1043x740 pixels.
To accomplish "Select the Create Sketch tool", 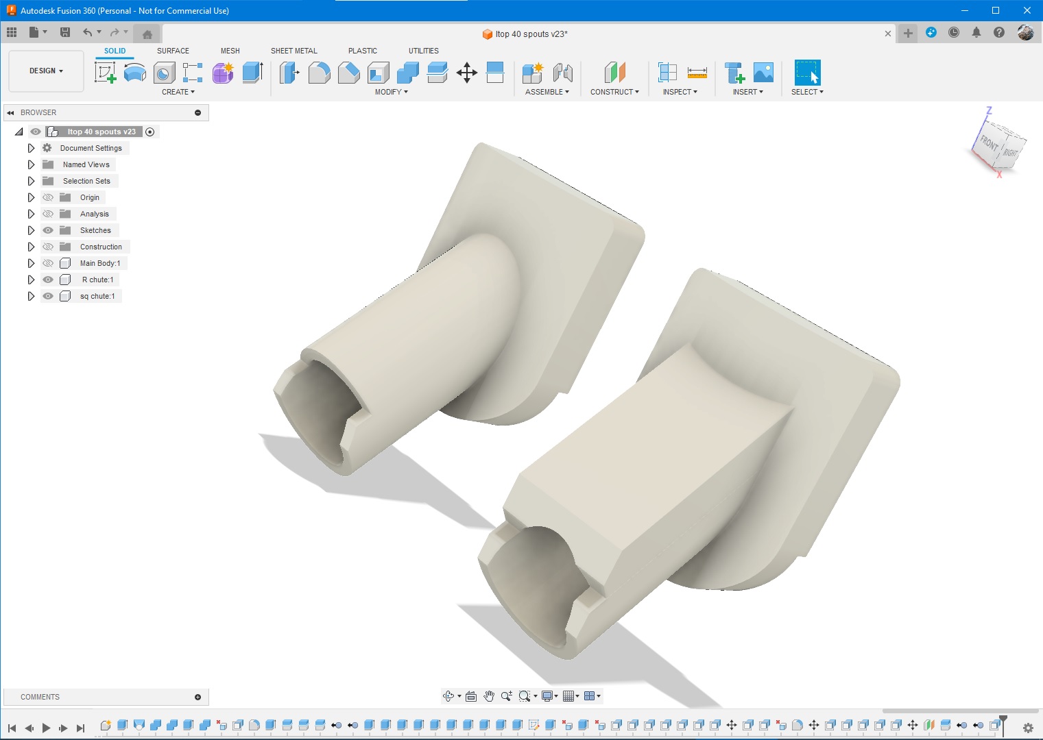I will point(106,73).
